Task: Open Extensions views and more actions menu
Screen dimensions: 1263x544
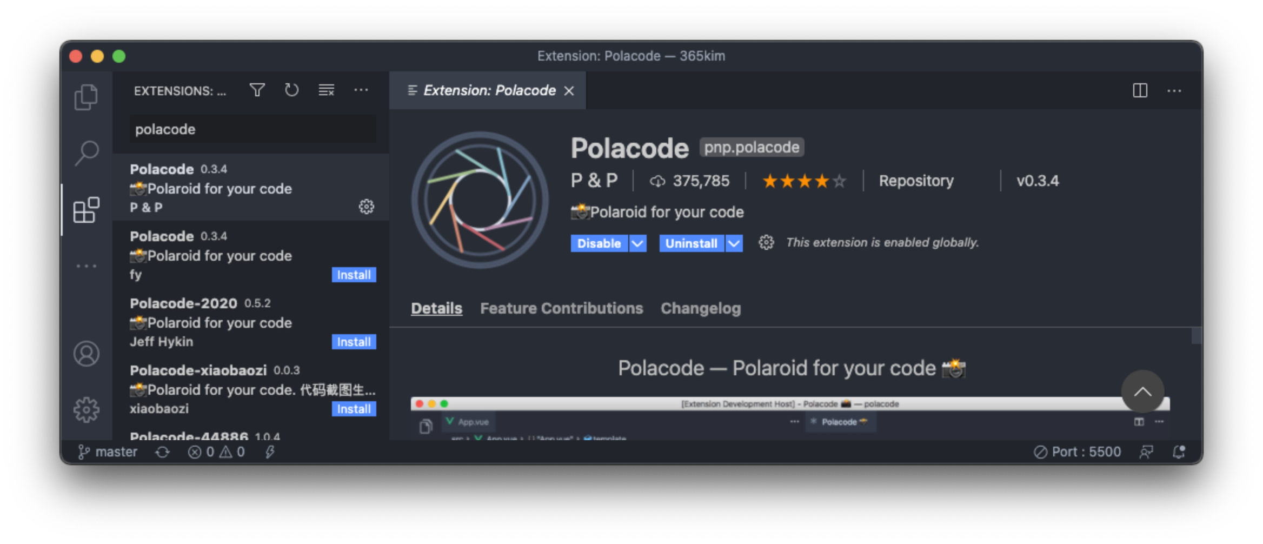Action: [x=361, y=90]
